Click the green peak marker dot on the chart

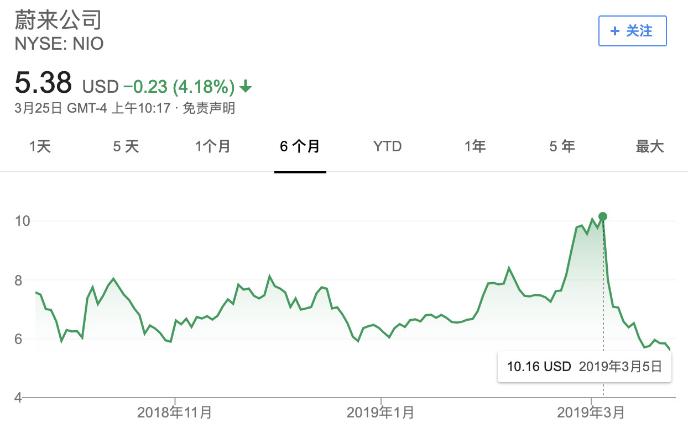tap(603, 216)
